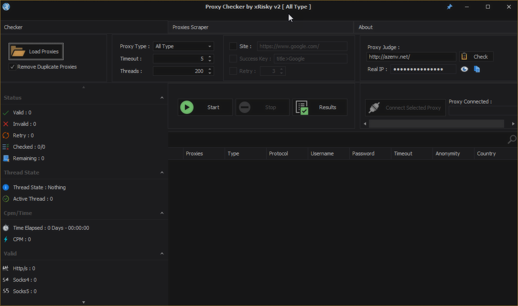Click the search magnifier above the proxies table
The width and height of the screenshot is (518, 306).
pyautogui.click(x=512, y=140)
